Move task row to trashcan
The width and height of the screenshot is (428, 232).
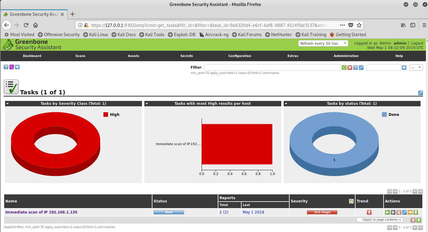(399, 212)
